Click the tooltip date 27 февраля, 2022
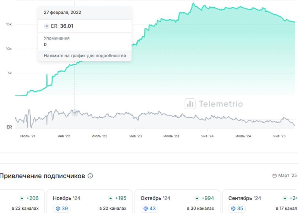Viewport: 298px width, 213px height. pos(62,13)
